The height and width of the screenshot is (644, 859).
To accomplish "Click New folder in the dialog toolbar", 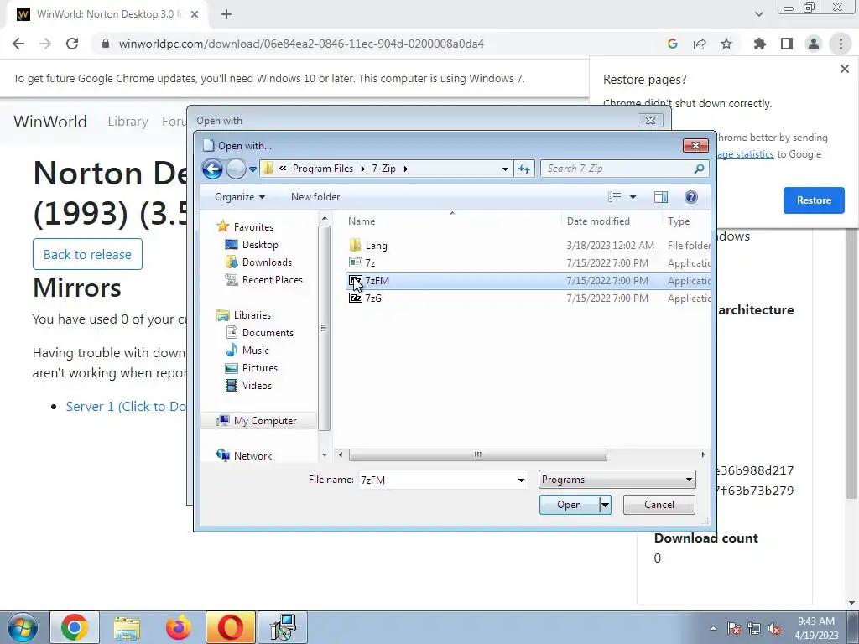I will tap(315, 197).
